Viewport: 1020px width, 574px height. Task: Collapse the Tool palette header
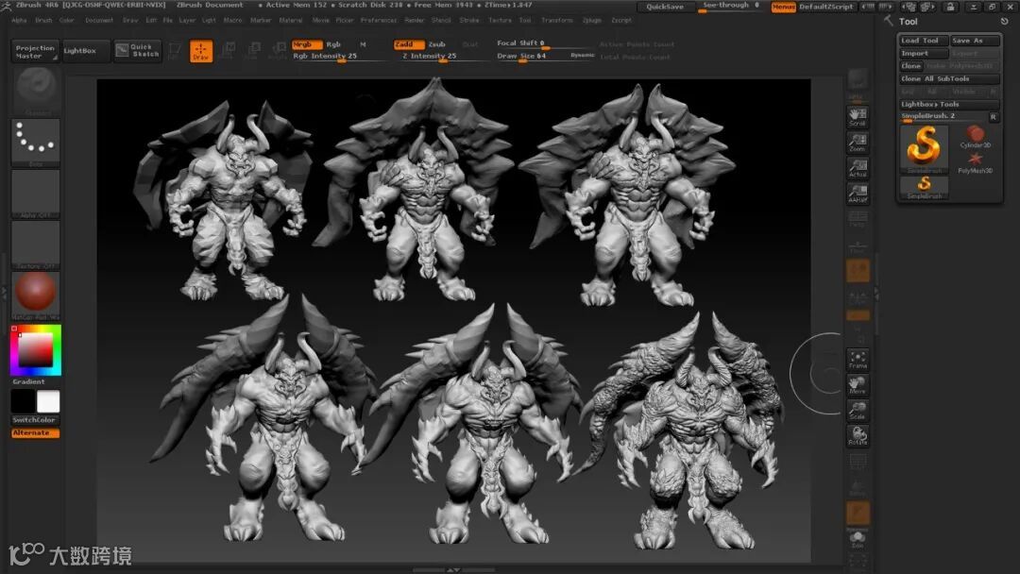909,22
